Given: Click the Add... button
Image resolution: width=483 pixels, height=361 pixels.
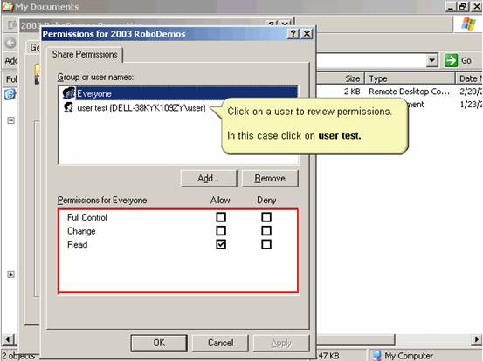Looking at the screenshot, I should click(x=209, y=179).
